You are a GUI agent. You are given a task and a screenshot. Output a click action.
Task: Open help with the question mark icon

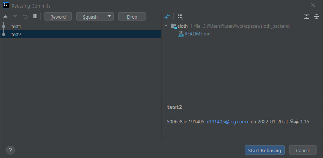[10, 150]
